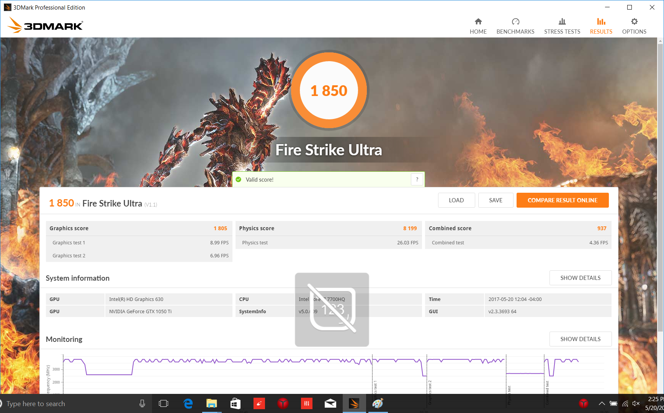Click NVIDIA GeForce GTX 1050 Ti entry
664x413 pixels.
point(168,311)
